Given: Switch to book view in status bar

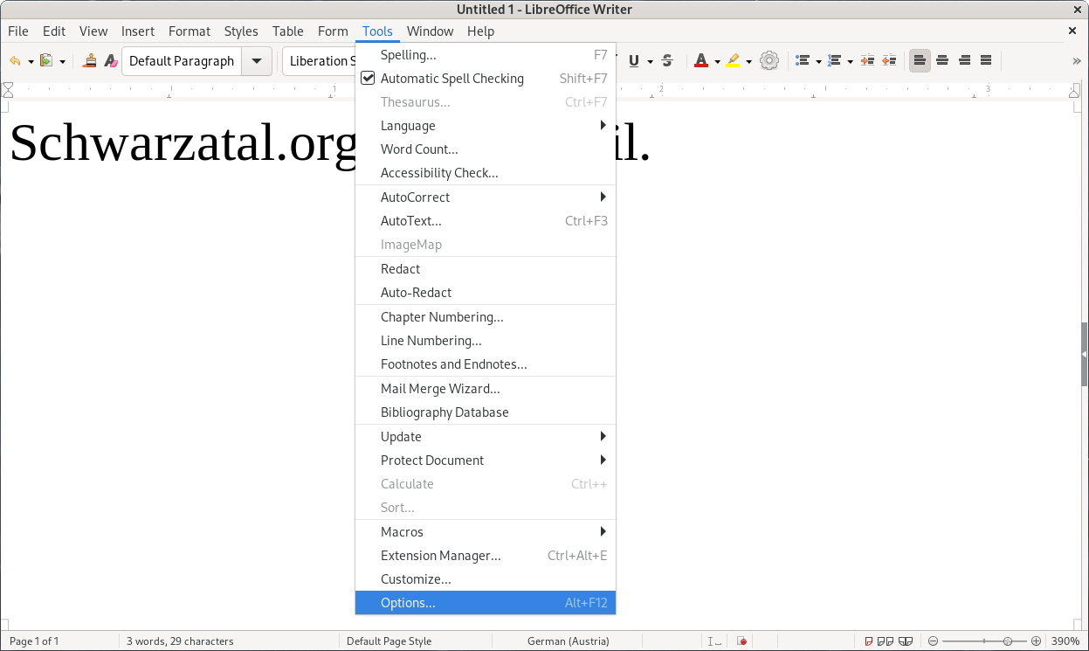Looking at the screenshot, I should (x=906, y=641).
